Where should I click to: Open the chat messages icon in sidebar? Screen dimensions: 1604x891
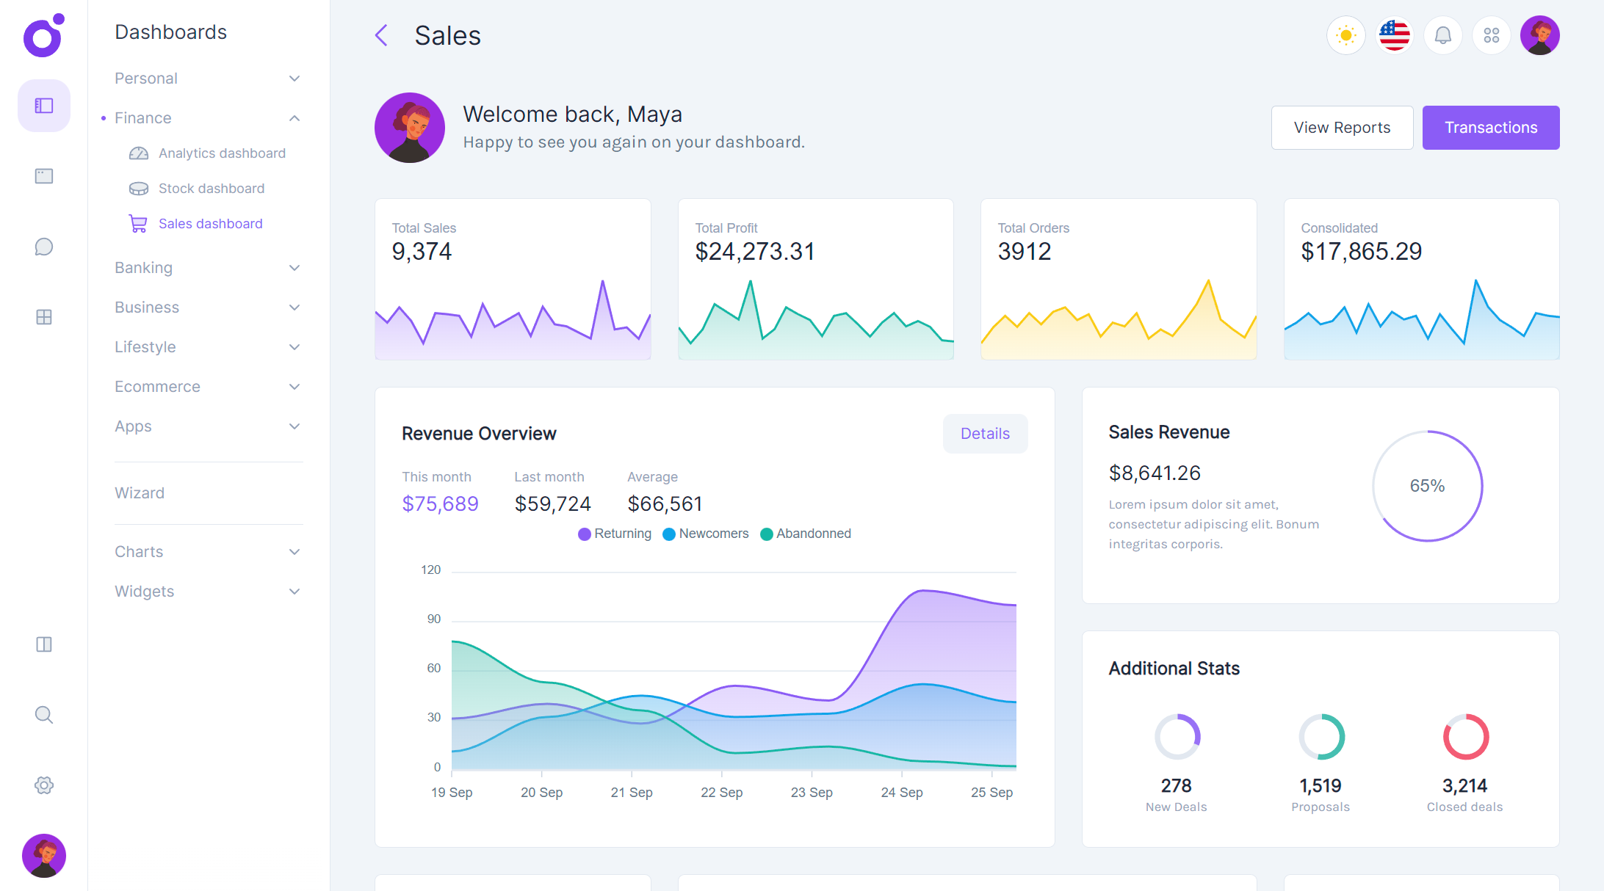43,247
